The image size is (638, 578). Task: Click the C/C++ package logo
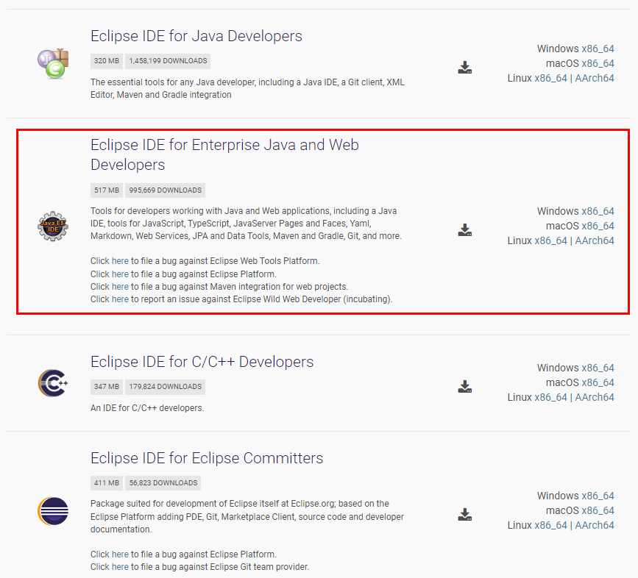pyautogui.click(x=53, y=383)
